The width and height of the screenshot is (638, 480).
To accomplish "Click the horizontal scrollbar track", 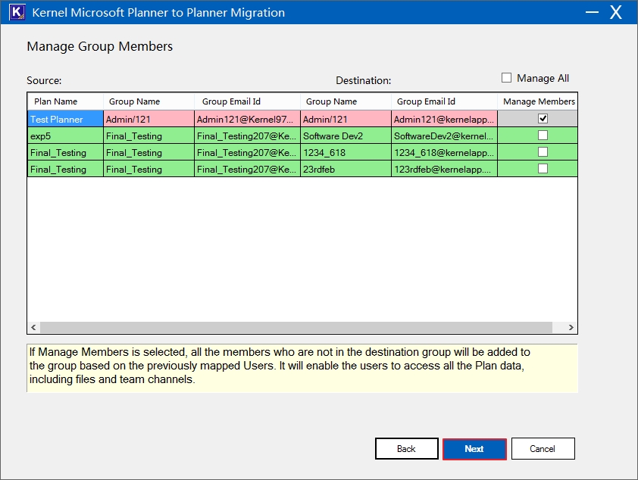I will 296,327.
